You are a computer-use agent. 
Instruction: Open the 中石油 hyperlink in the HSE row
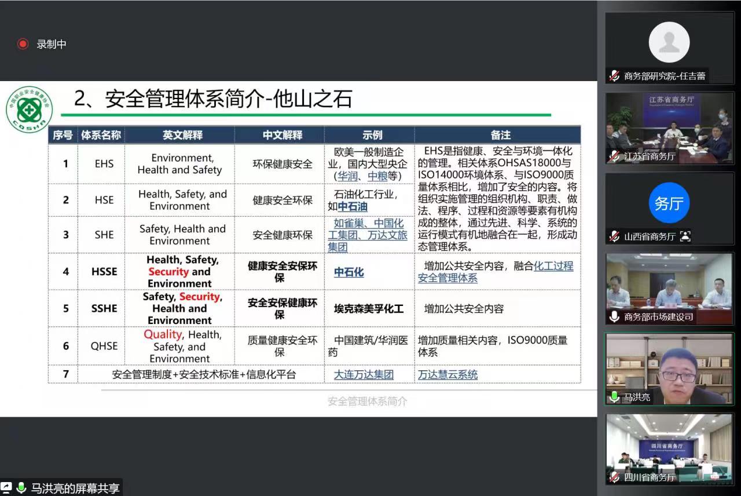353,206
